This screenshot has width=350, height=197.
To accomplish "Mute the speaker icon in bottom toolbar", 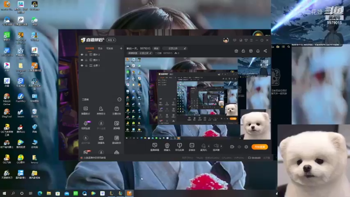I will coord(216,146).
